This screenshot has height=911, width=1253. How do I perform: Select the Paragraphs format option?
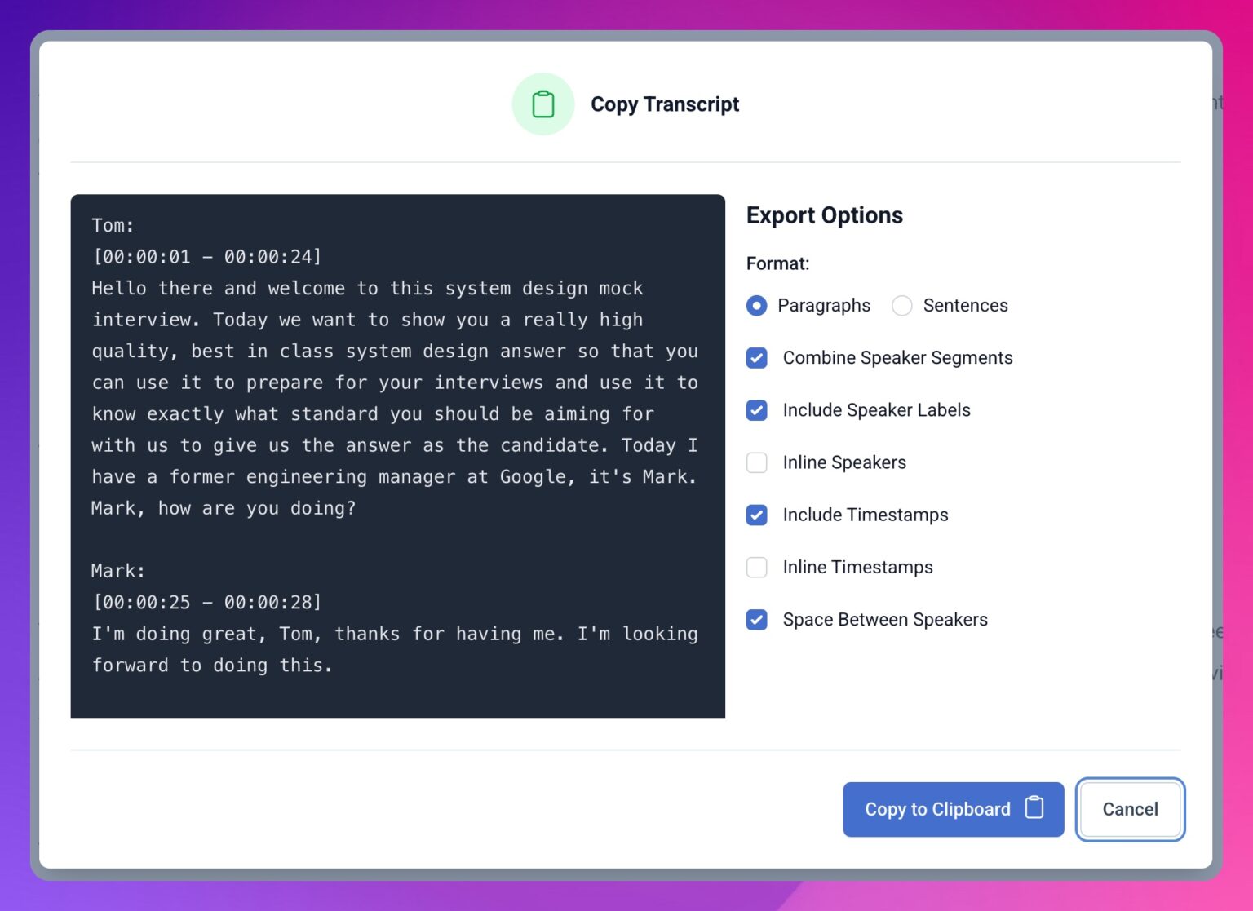pyautogui.click(x=755, y=306)
